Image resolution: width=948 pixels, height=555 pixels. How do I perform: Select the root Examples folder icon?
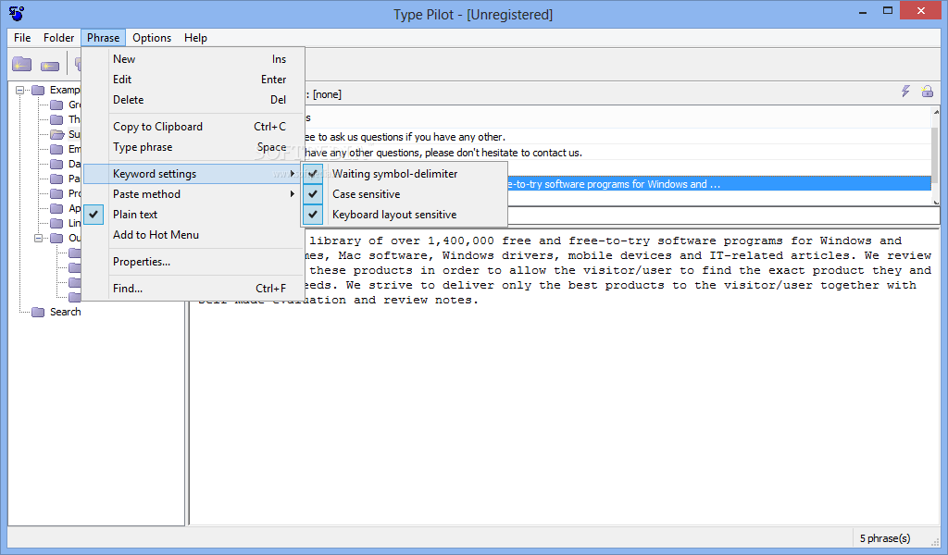point(38,90)
